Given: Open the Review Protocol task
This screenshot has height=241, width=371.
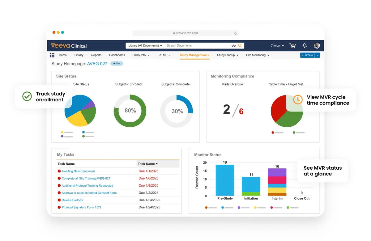Looking at the screenshot, I should click(73, 200).
